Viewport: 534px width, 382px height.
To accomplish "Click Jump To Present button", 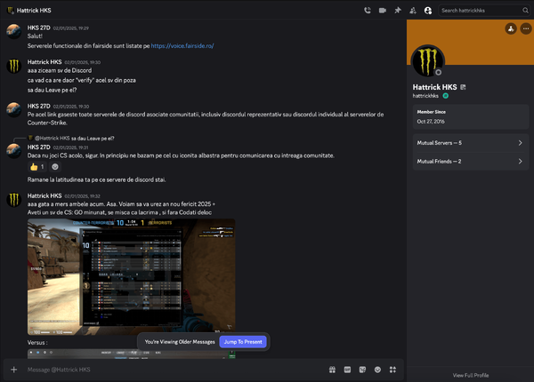I will [243, 342].
